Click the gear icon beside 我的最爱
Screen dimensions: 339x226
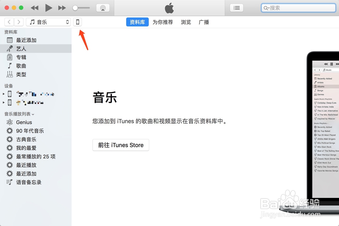coord(9,148)
